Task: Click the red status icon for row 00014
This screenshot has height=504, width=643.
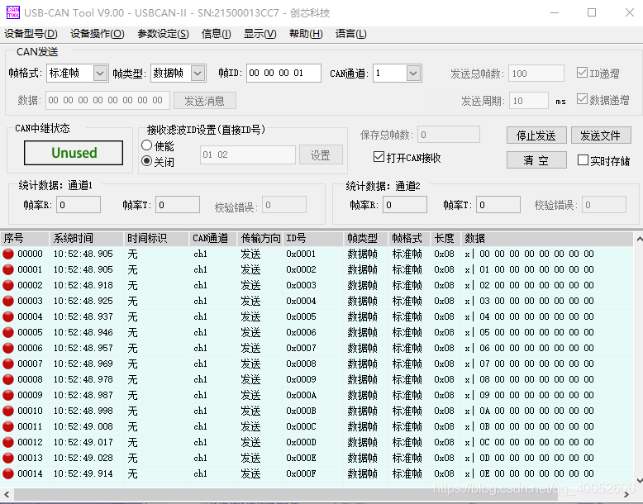Action: (9, 474)
